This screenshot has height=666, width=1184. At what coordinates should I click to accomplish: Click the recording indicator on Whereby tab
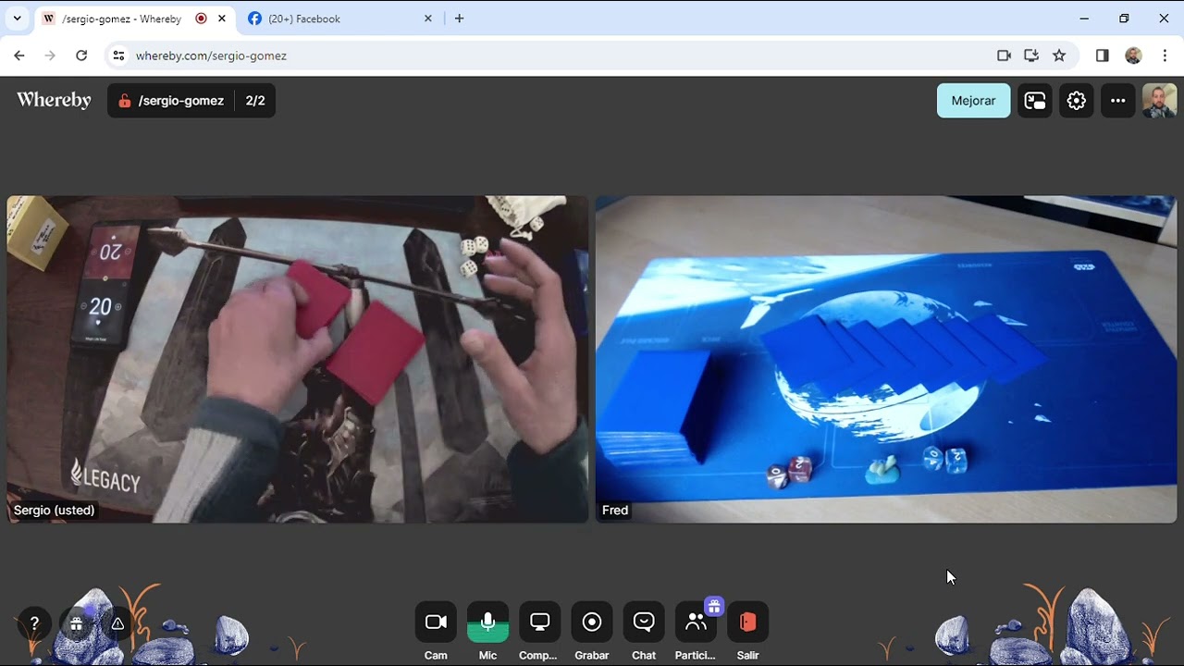tap(201, 18)
